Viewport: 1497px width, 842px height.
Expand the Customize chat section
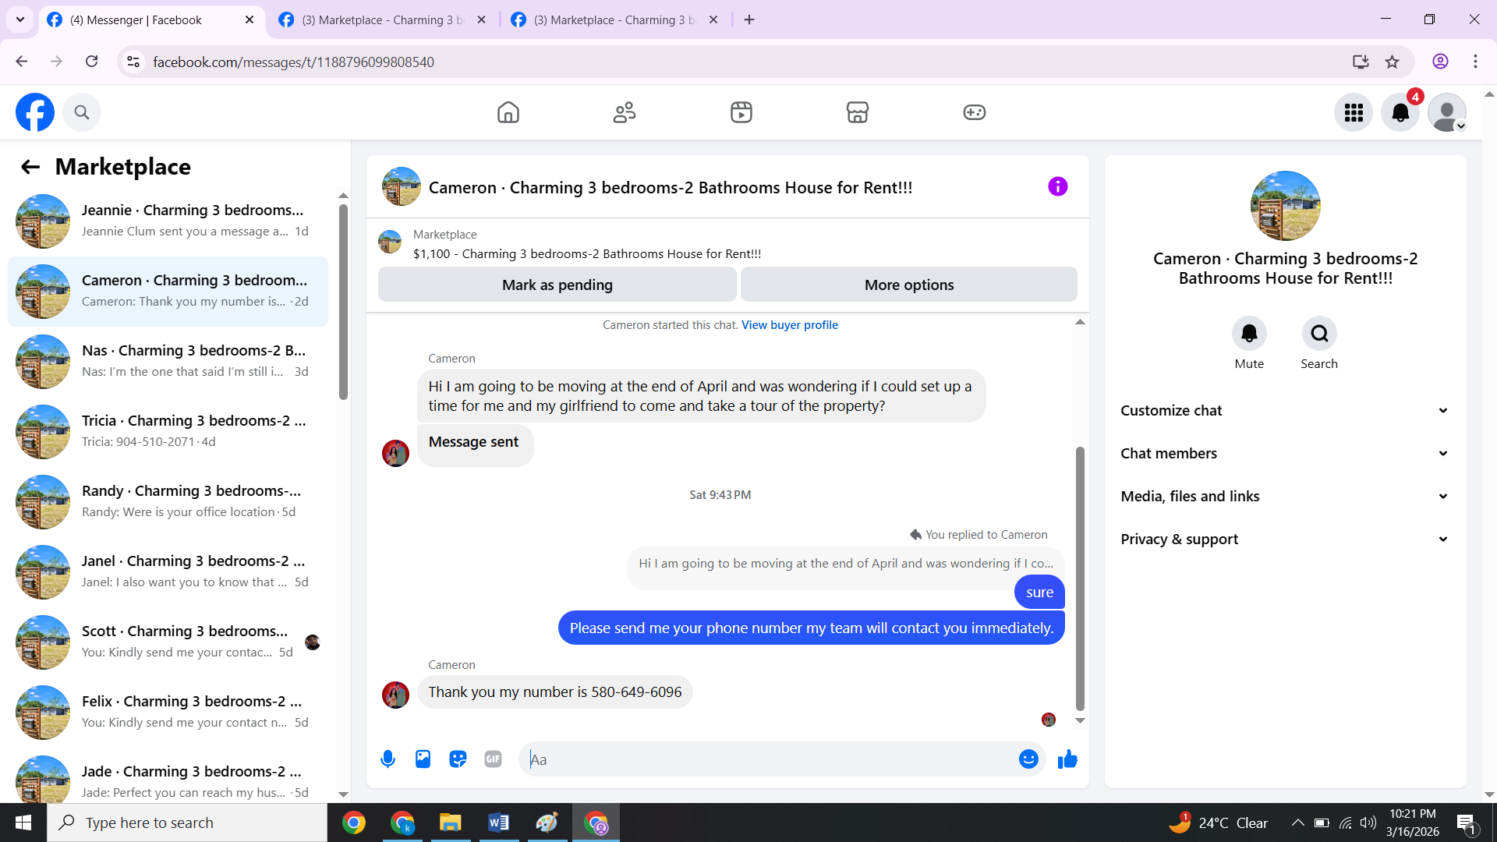click(x=1285, y=410)
